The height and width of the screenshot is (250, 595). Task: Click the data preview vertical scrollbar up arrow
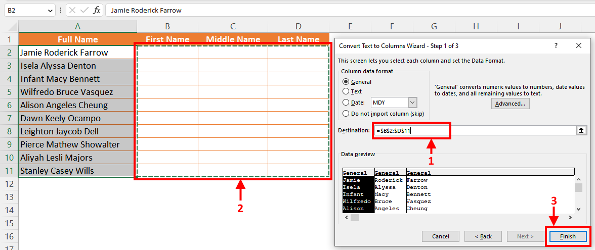click(x=578, y=180)
